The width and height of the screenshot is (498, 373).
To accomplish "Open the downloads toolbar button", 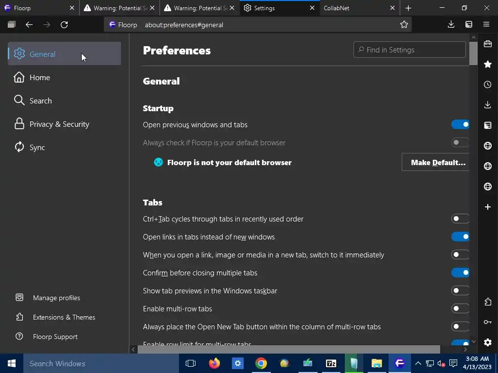I will pos(451,24).
